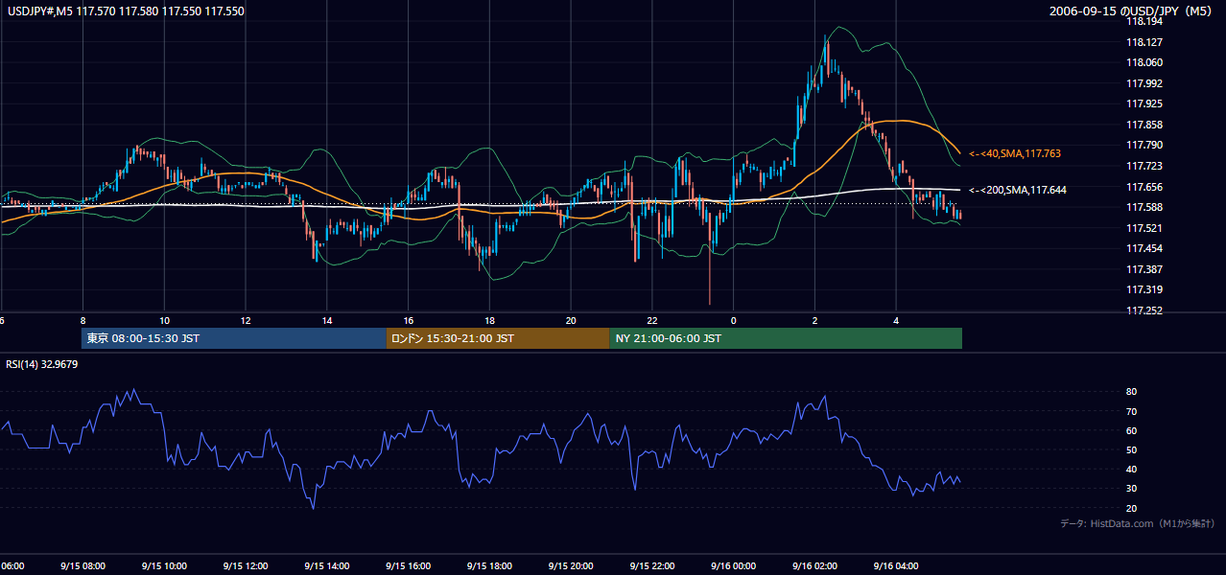Click the 117.319 price axis value

click(x=1143, y=289)
